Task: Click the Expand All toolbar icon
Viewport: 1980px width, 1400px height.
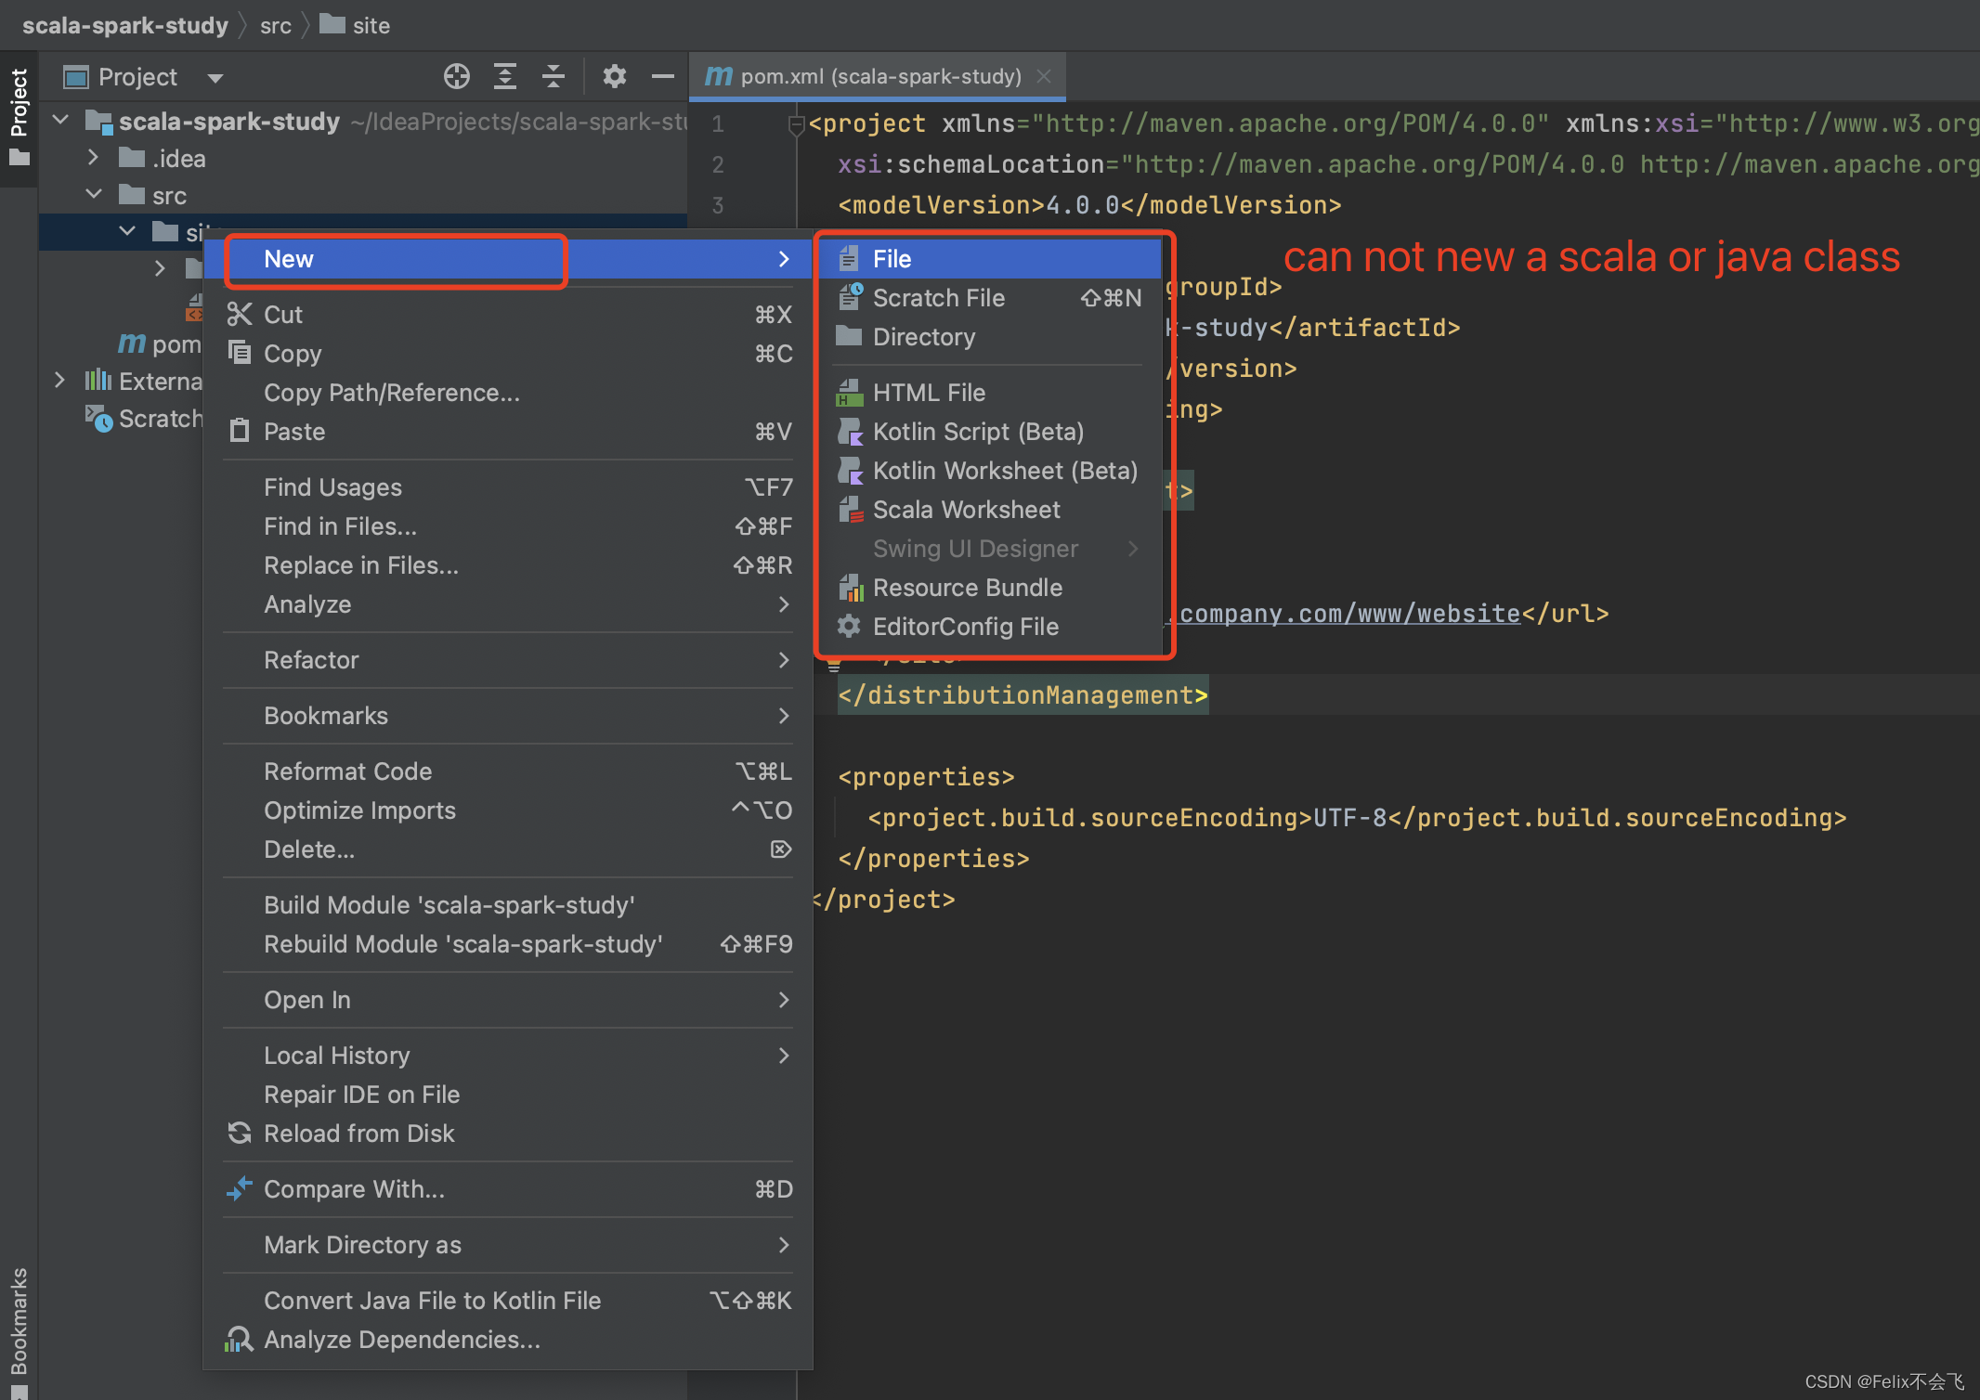Action: [504, 76]
